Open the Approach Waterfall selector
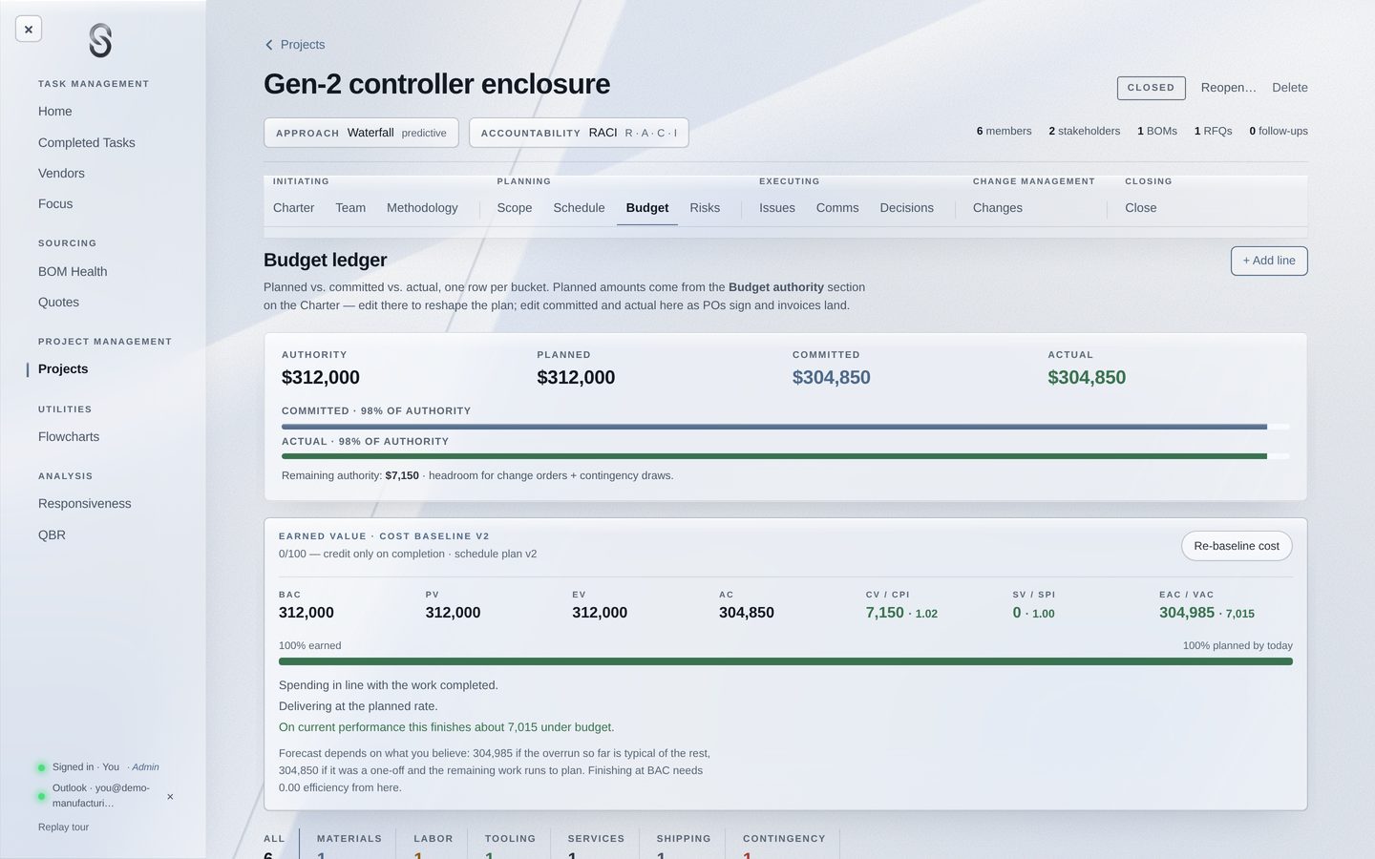 point(361,133)
